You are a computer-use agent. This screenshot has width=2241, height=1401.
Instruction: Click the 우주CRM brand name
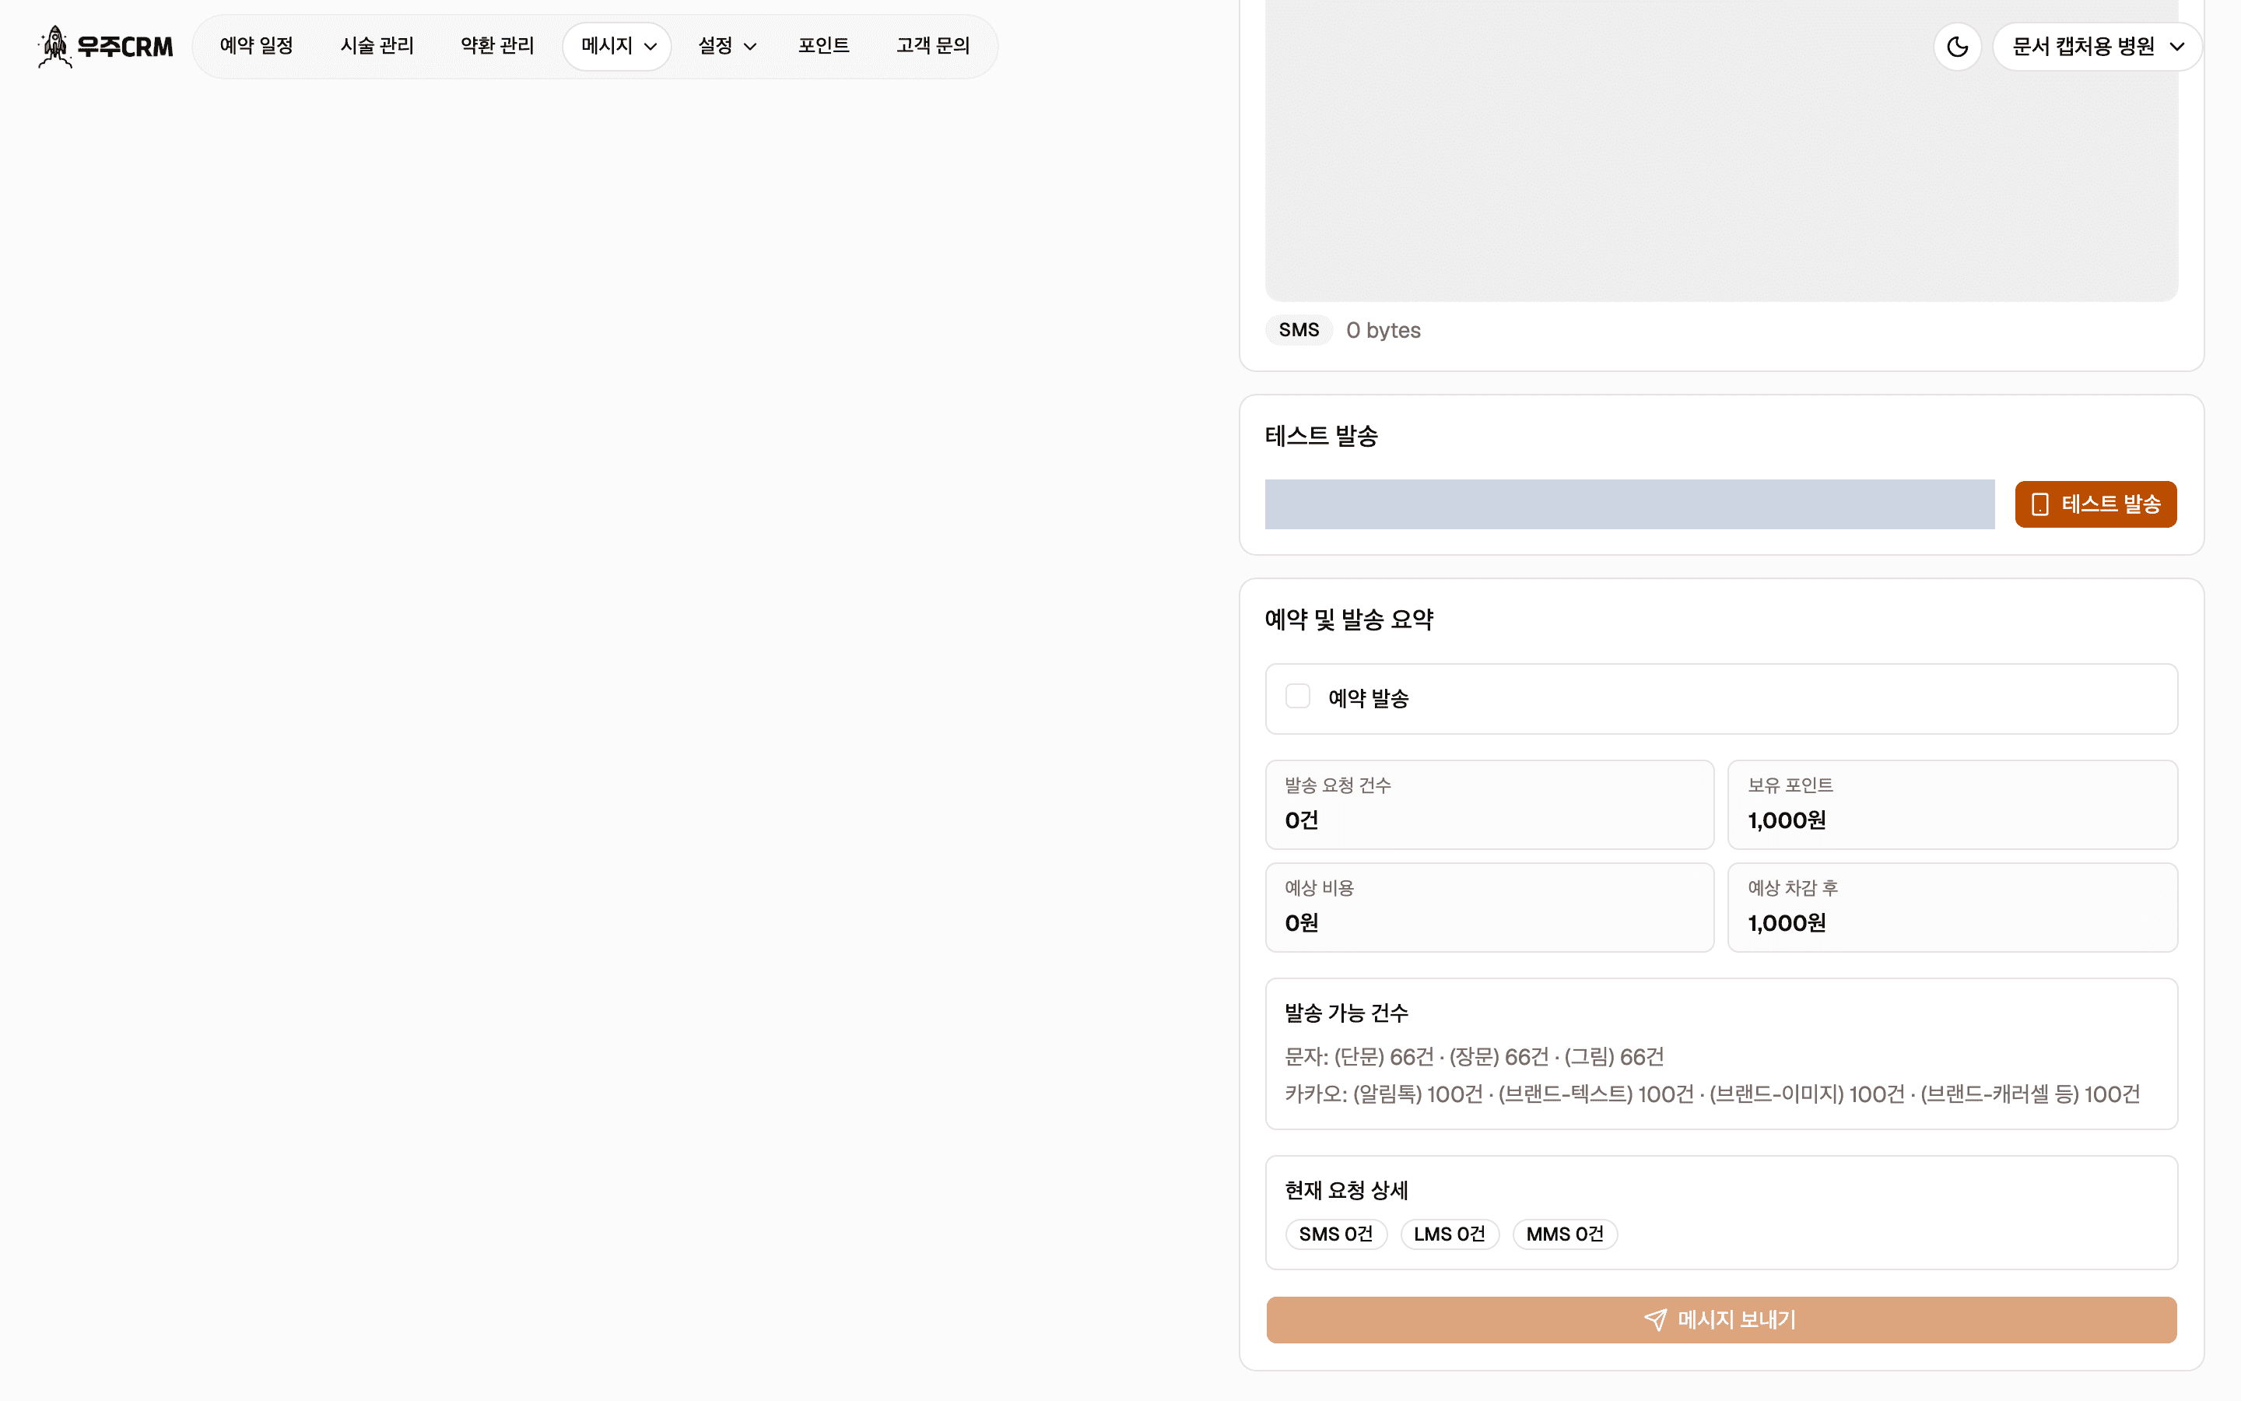click(x=125, y=47)
